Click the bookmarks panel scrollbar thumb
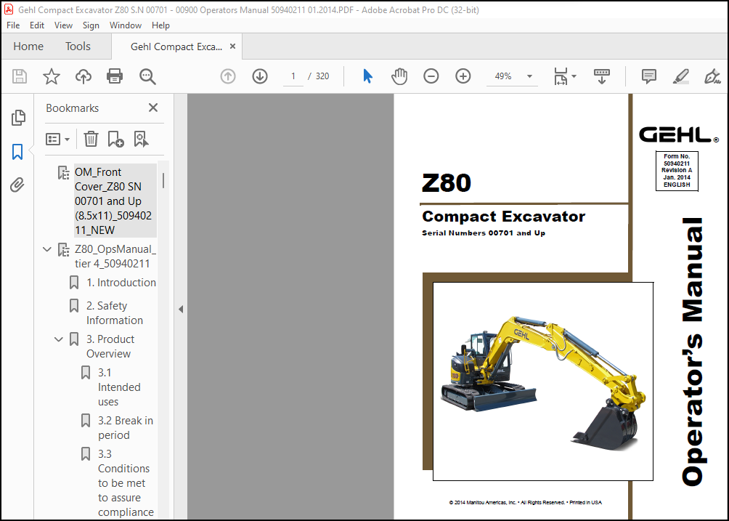729x521 pixels. [163, 180]
